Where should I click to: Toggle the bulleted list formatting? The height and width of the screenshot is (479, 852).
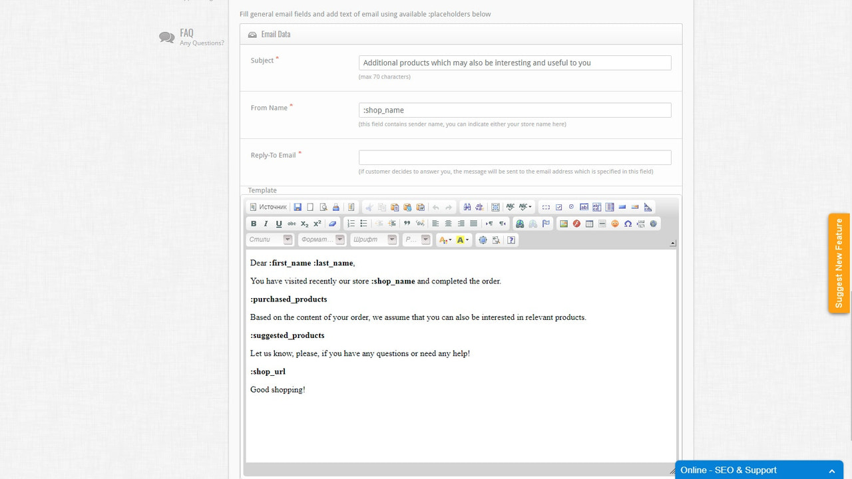(x=363, y=223)
